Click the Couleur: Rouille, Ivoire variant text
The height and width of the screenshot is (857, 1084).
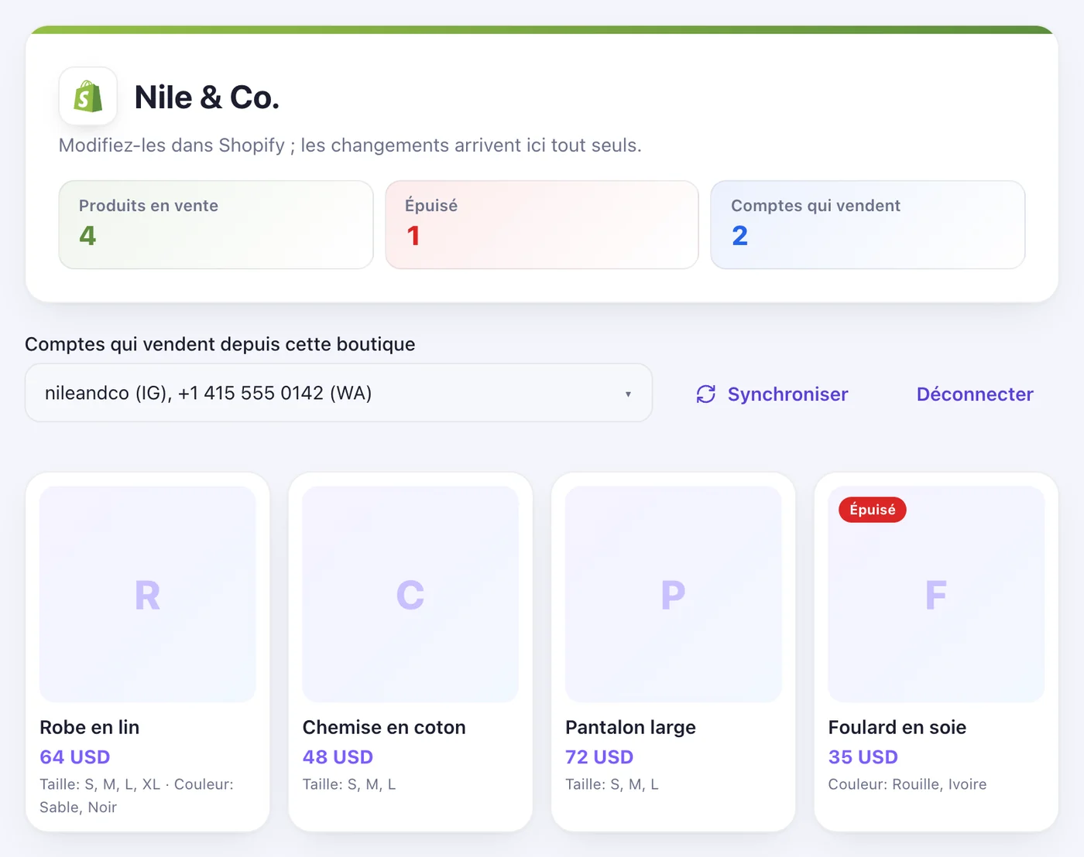pos(907,784)
